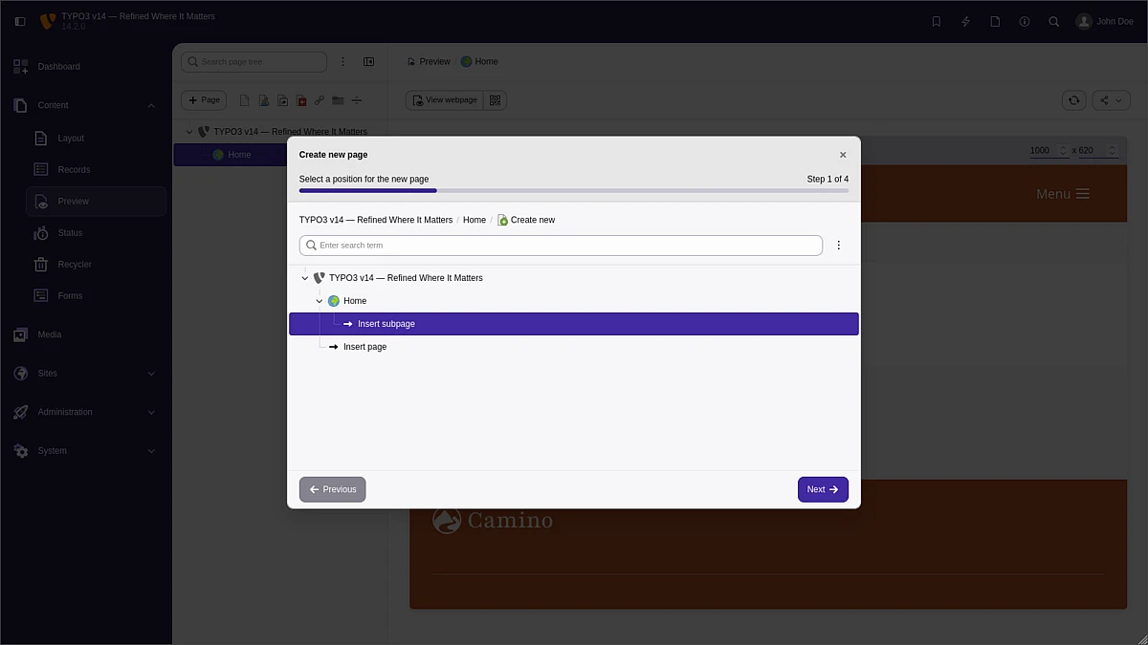Click the QR code button beside View webpage
The width and height of the screenshot is (1148, 645).
point(496,100)
